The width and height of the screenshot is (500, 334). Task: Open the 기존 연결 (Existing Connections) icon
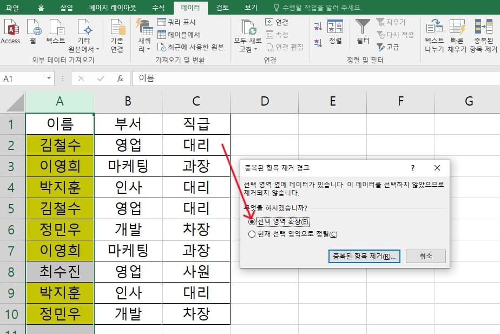point(117,31)
